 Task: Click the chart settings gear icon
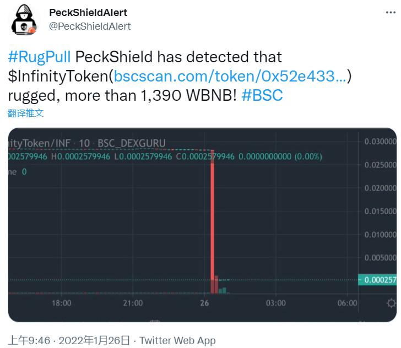tap(391, 303)
